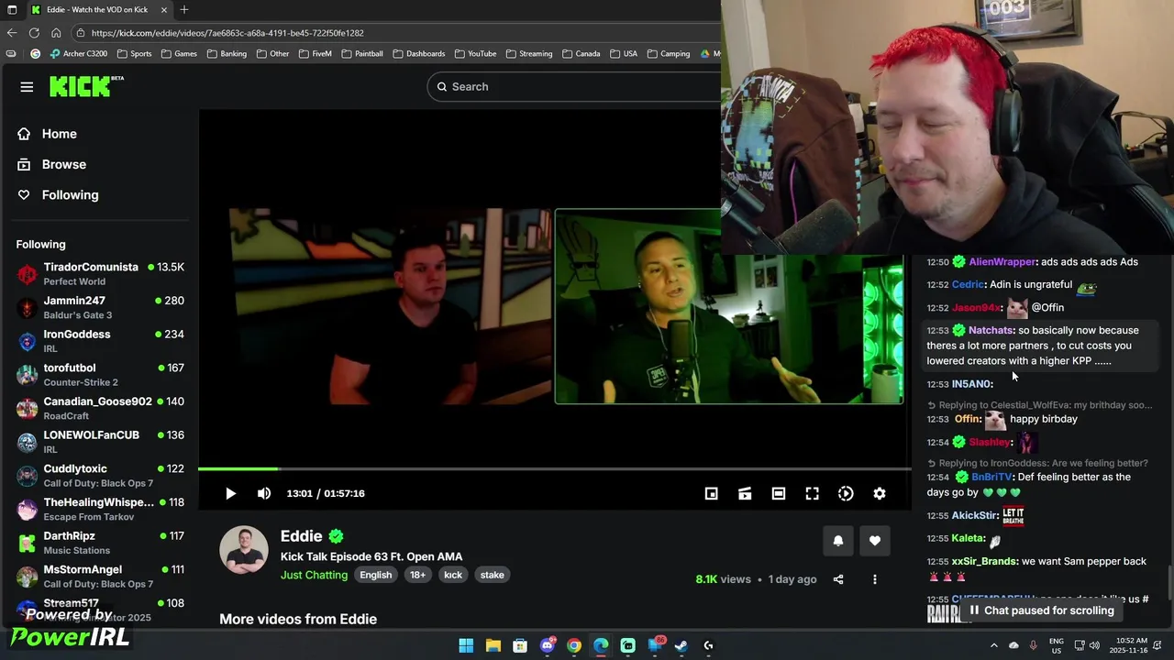Show hidden system tray icons
The image size is (1174, 660).
point(993,645)
